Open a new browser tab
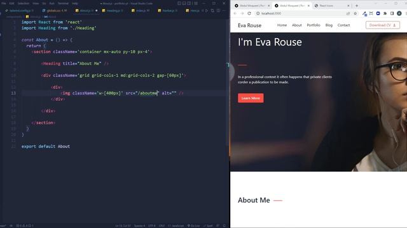407x228 pixels. coord(357,6)
